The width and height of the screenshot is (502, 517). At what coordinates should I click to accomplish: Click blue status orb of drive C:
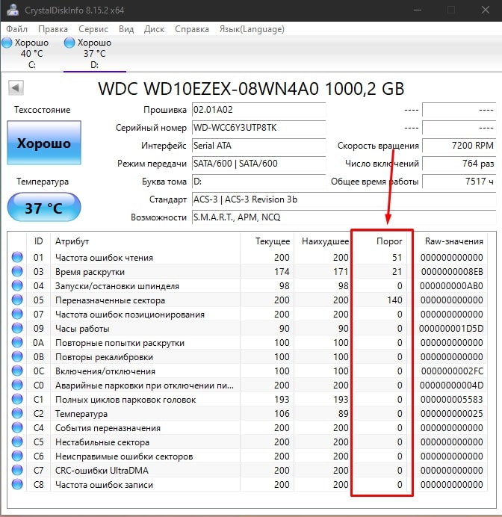pos(7,43)
